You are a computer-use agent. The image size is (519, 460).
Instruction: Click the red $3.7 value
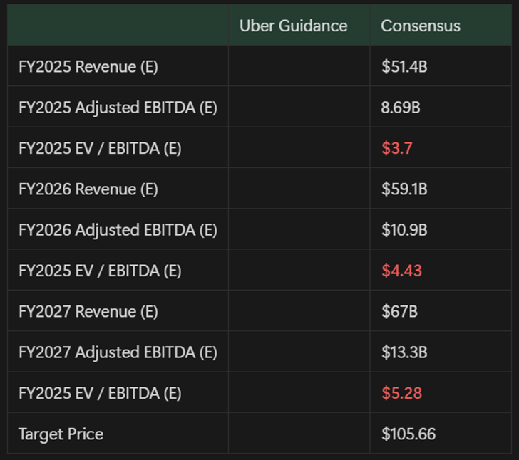tap(397, 148)
